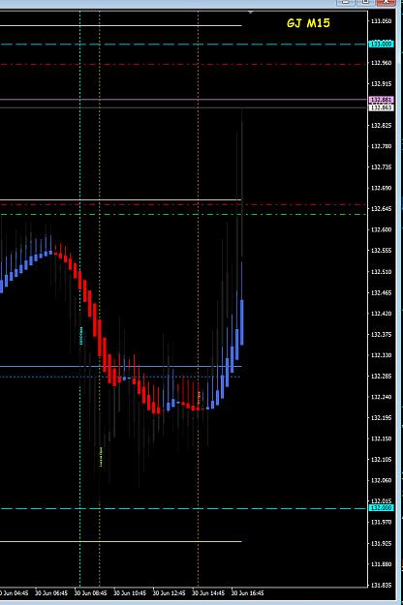The width and height of the screenshot is (403, 605).
Task: Click the 132.375 price scale value
Action: click(x=381, y=334)
